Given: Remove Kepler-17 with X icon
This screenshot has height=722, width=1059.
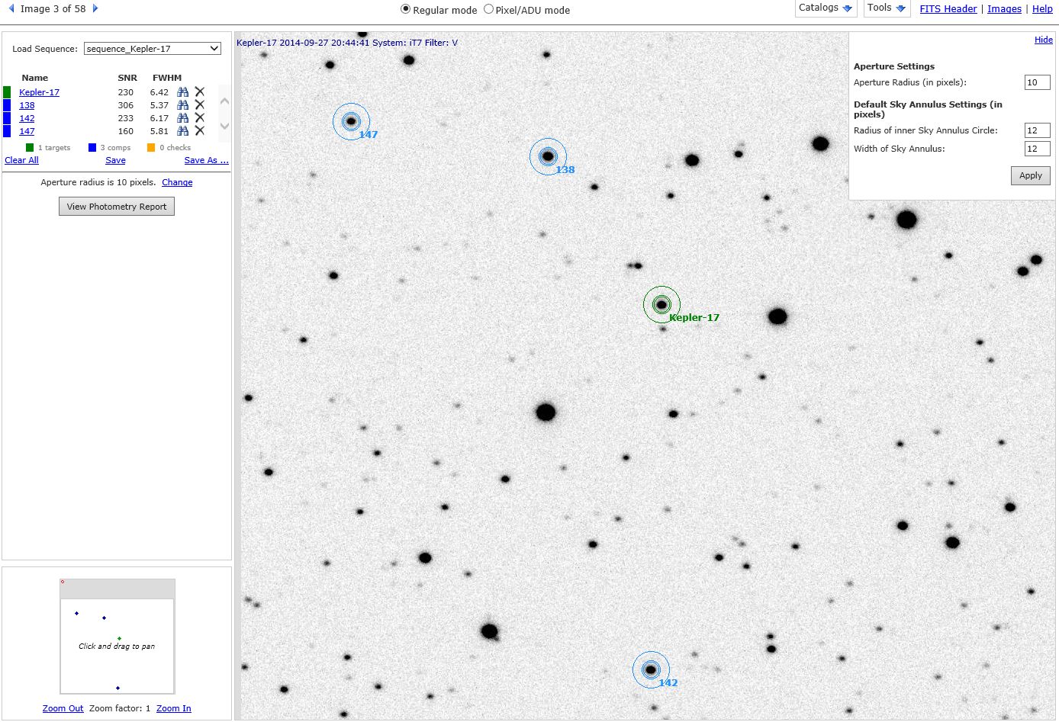Looking at the screenshot, I should point(200,92).
